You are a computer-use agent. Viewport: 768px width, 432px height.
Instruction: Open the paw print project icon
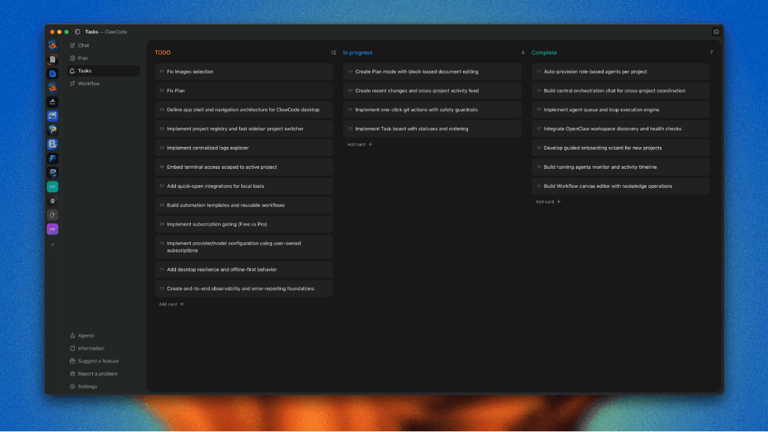[52, 201]
